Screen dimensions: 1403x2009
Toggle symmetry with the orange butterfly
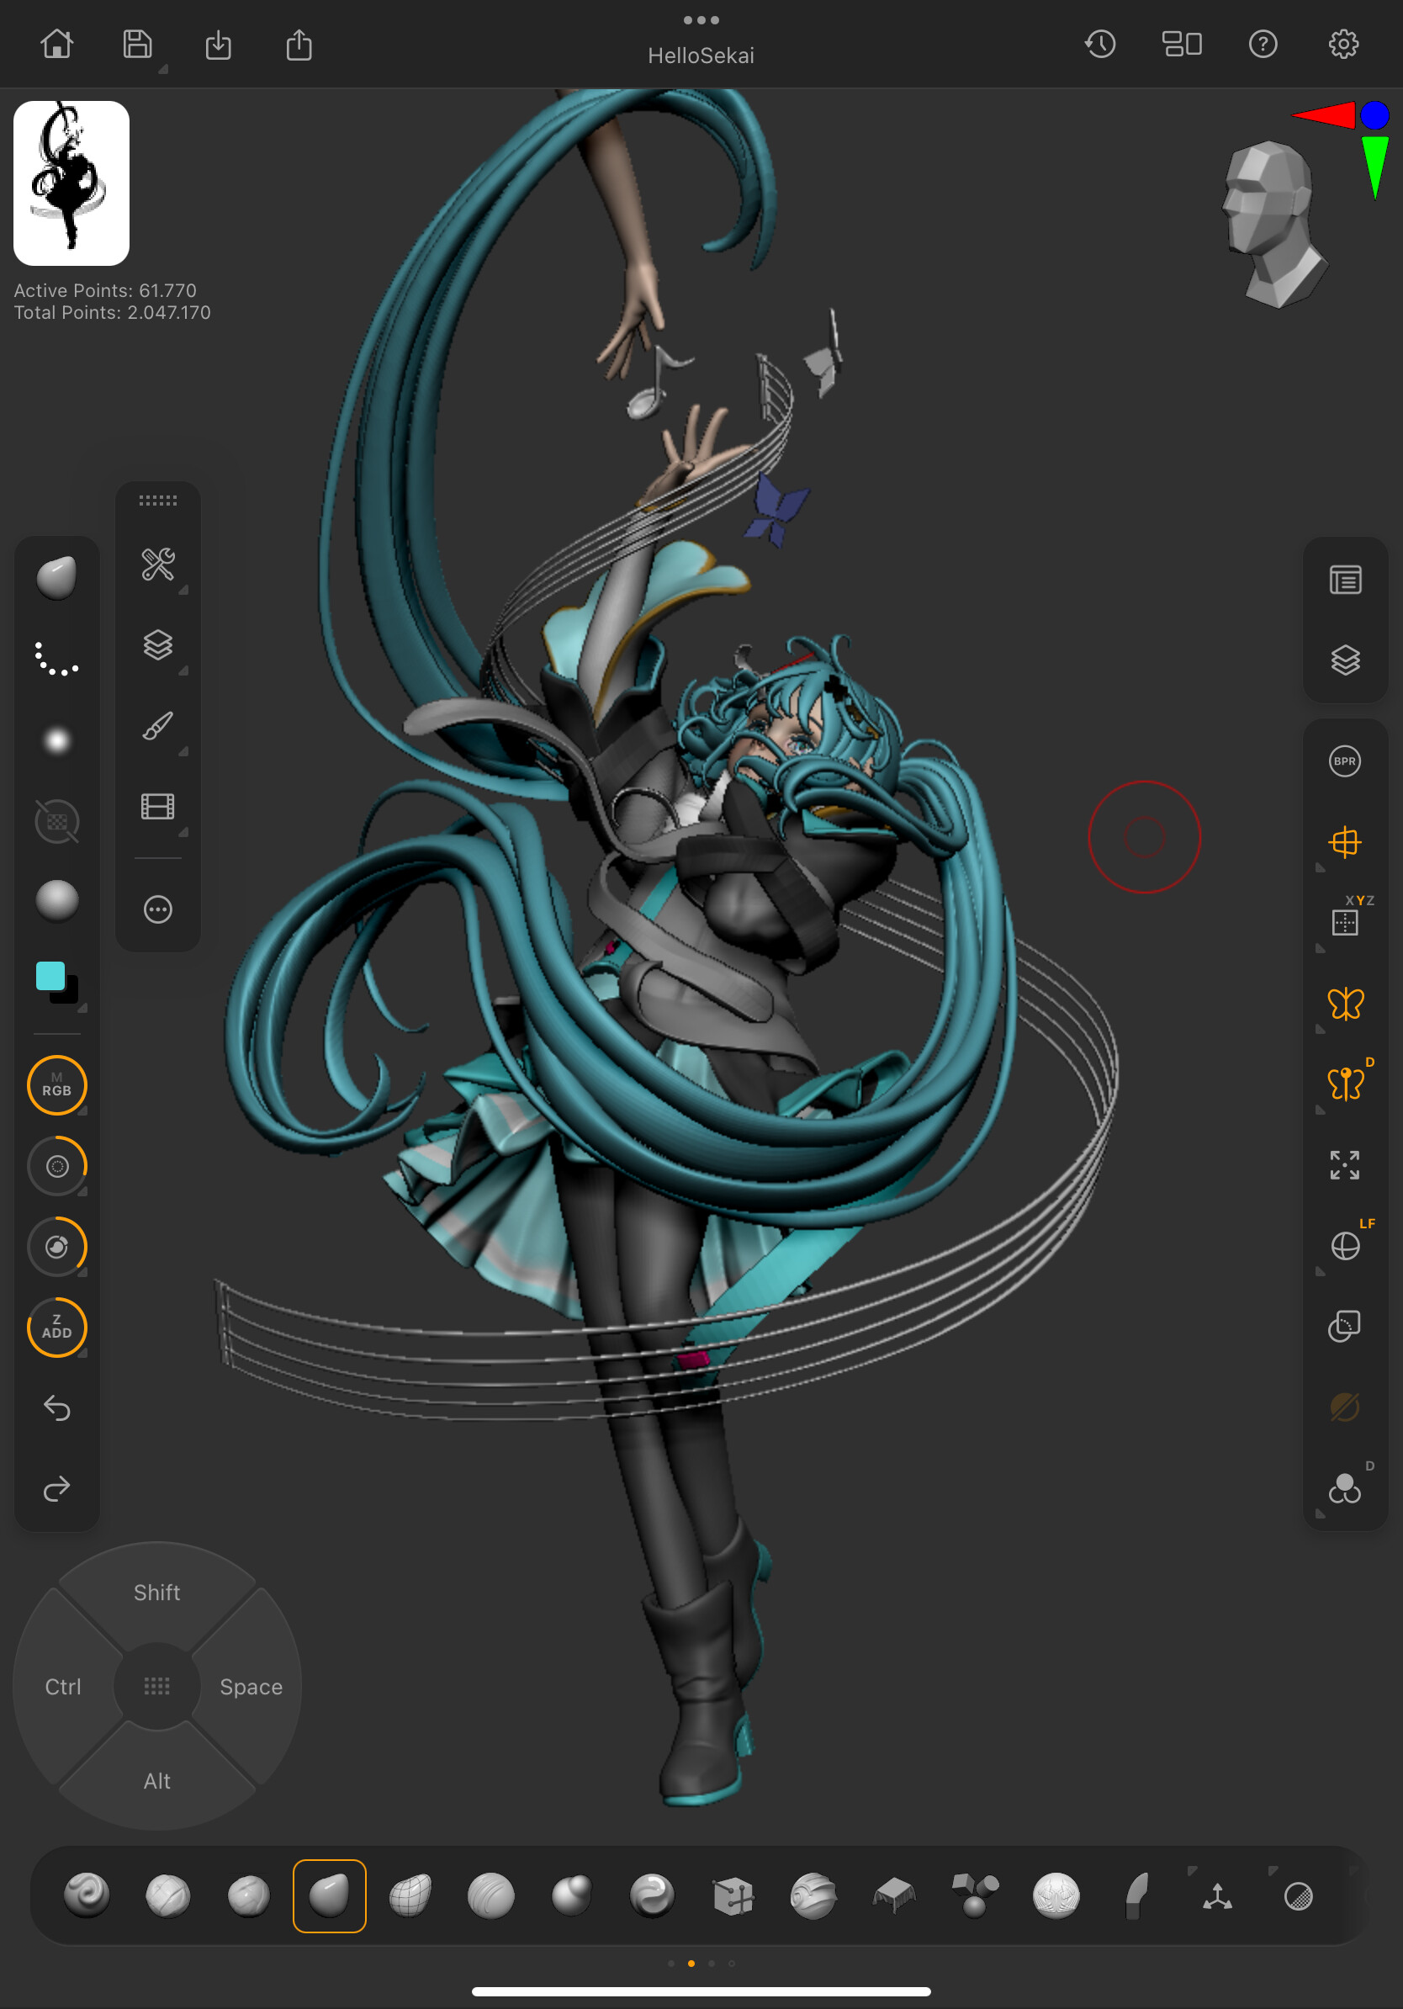coord(1345,1004)
